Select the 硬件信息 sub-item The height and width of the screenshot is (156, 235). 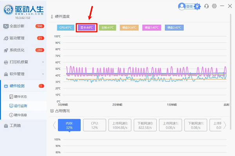coord(23,115)
